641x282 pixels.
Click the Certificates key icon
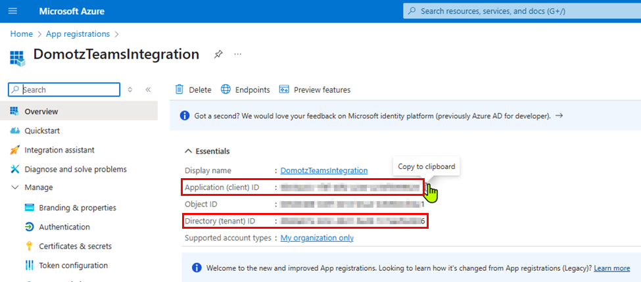click(x=29, y=246)
